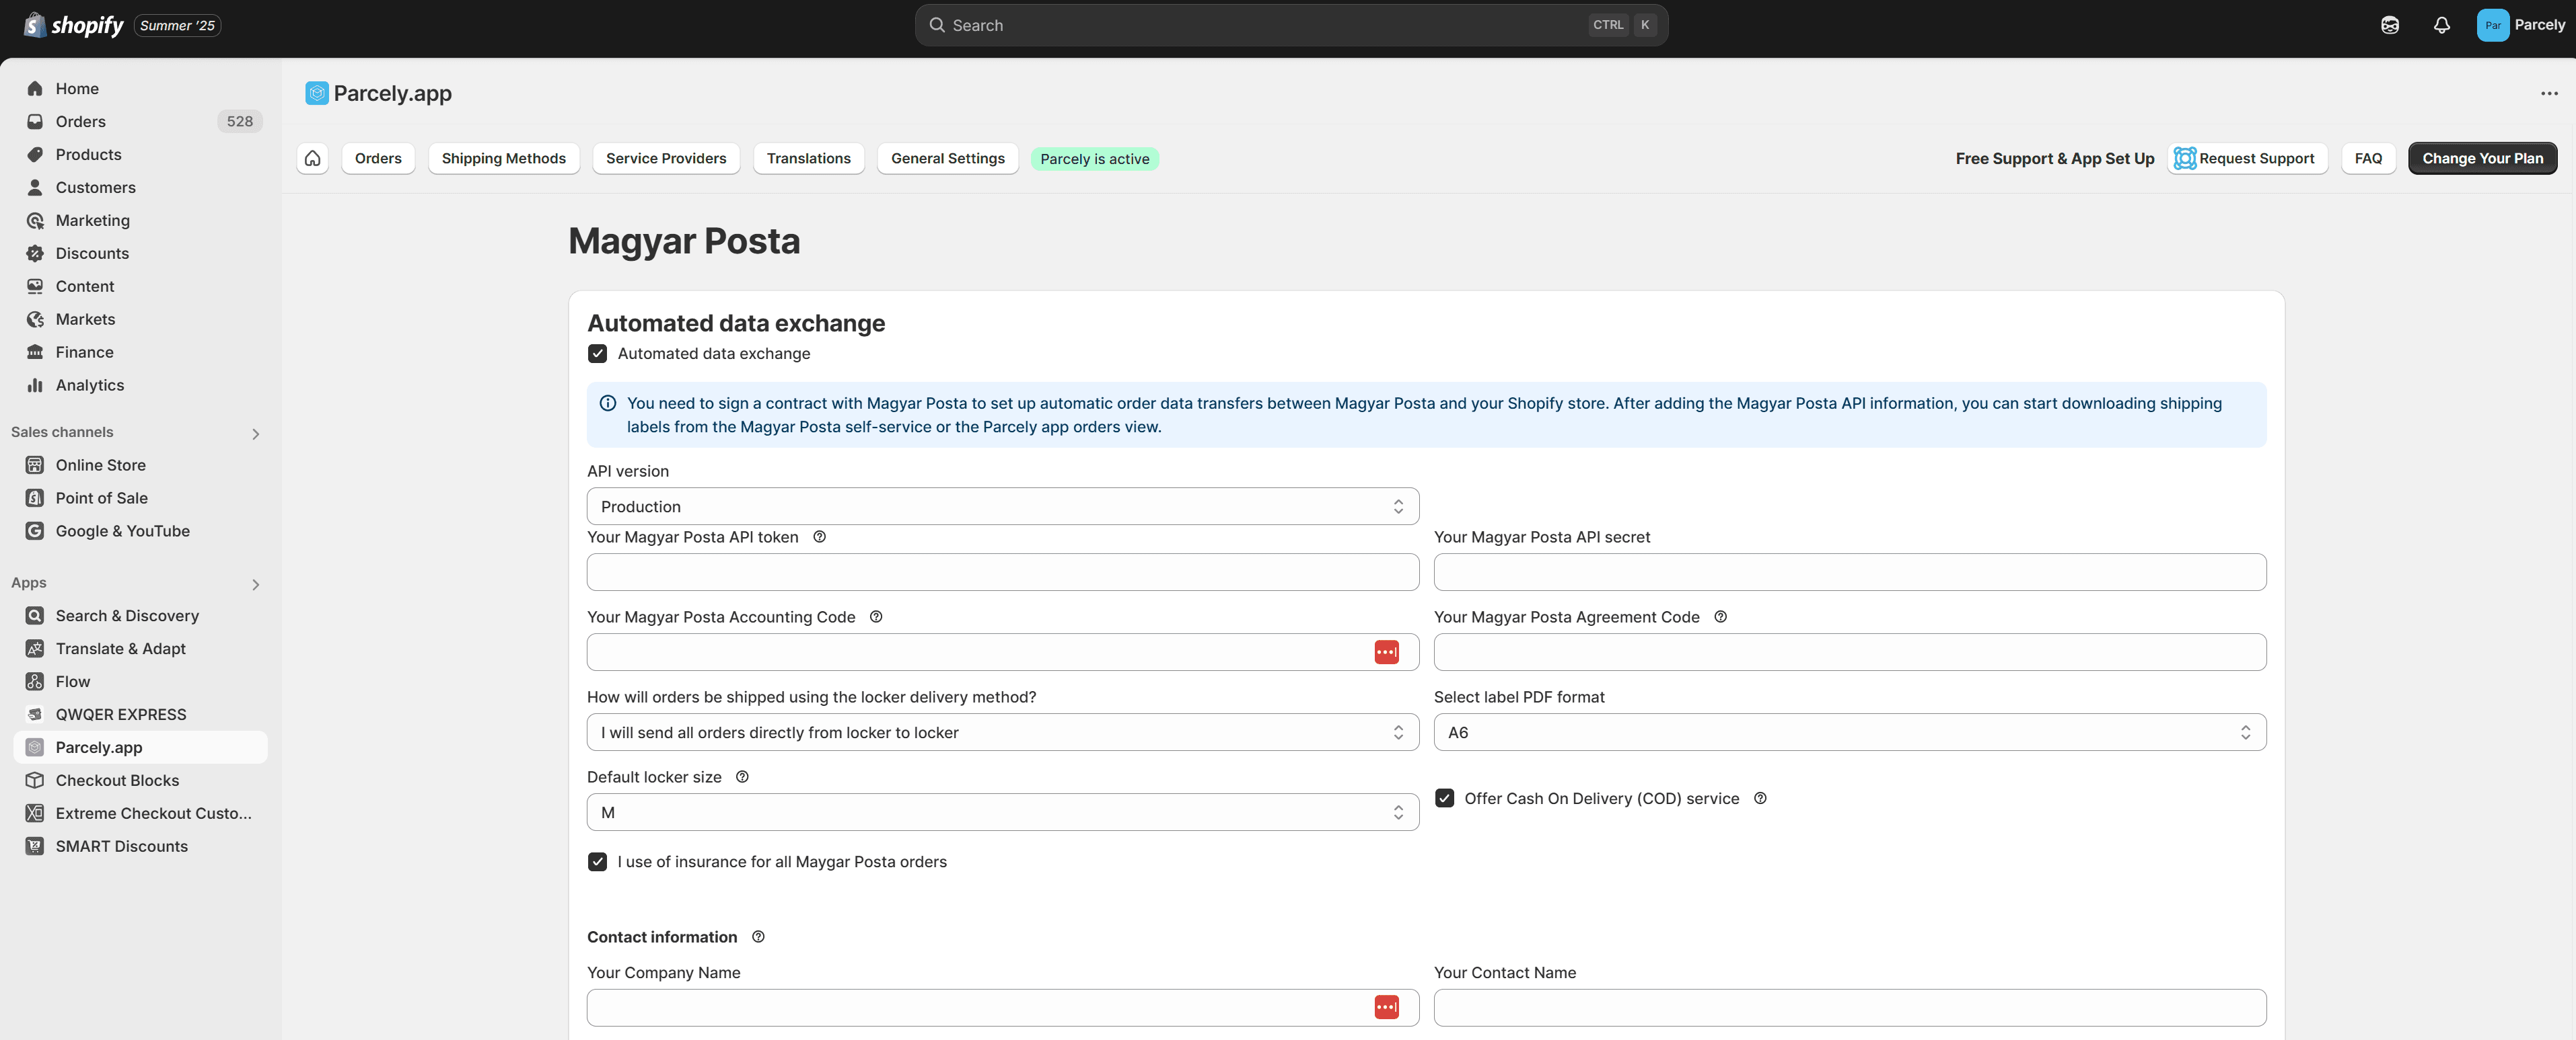
Task: Switch to the Service Providers tab
Action: tap(665, 158)
